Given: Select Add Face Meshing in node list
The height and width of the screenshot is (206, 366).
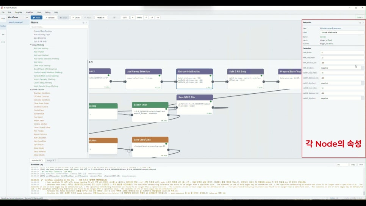Looking at the screenshot, I should 41,49.
